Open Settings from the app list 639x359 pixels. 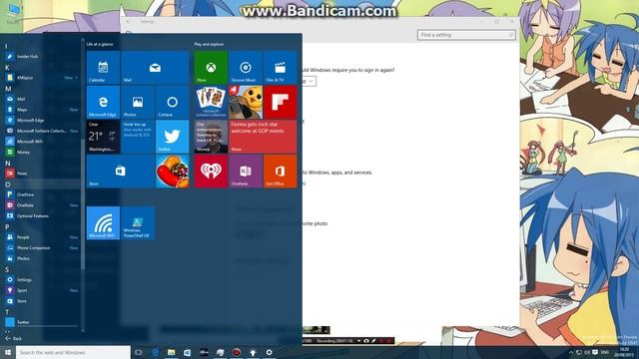tap(42, 279)
